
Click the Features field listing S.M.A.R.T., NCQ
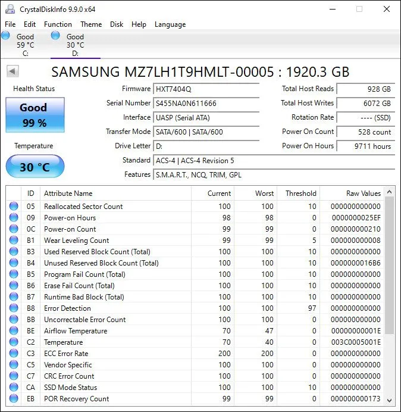[x=274, y=174]
